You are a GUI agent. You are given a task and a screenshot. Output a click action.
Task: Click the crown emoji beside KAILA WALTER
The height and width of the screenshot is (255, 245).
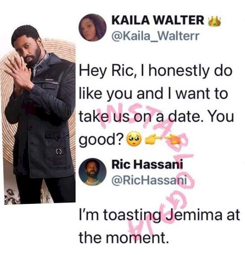pos(215,22)
